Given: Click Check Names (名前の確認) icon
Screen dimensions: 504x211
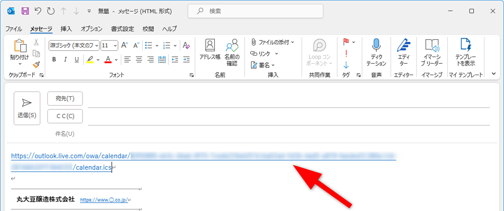Looking at the screenshot, I should (x=232, y=52).
